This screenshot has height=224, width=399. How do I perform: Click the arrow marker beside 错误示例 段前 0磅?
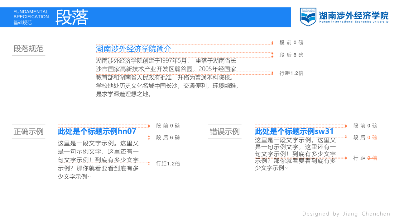345,126
